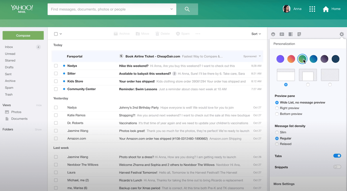Click Anna's profile avatar
Viewport: 347px width, 191px height.
[x=286, y=9]
